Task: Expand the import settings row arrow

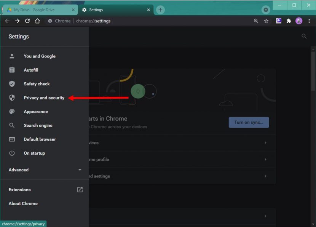Action: pos(266,176)
